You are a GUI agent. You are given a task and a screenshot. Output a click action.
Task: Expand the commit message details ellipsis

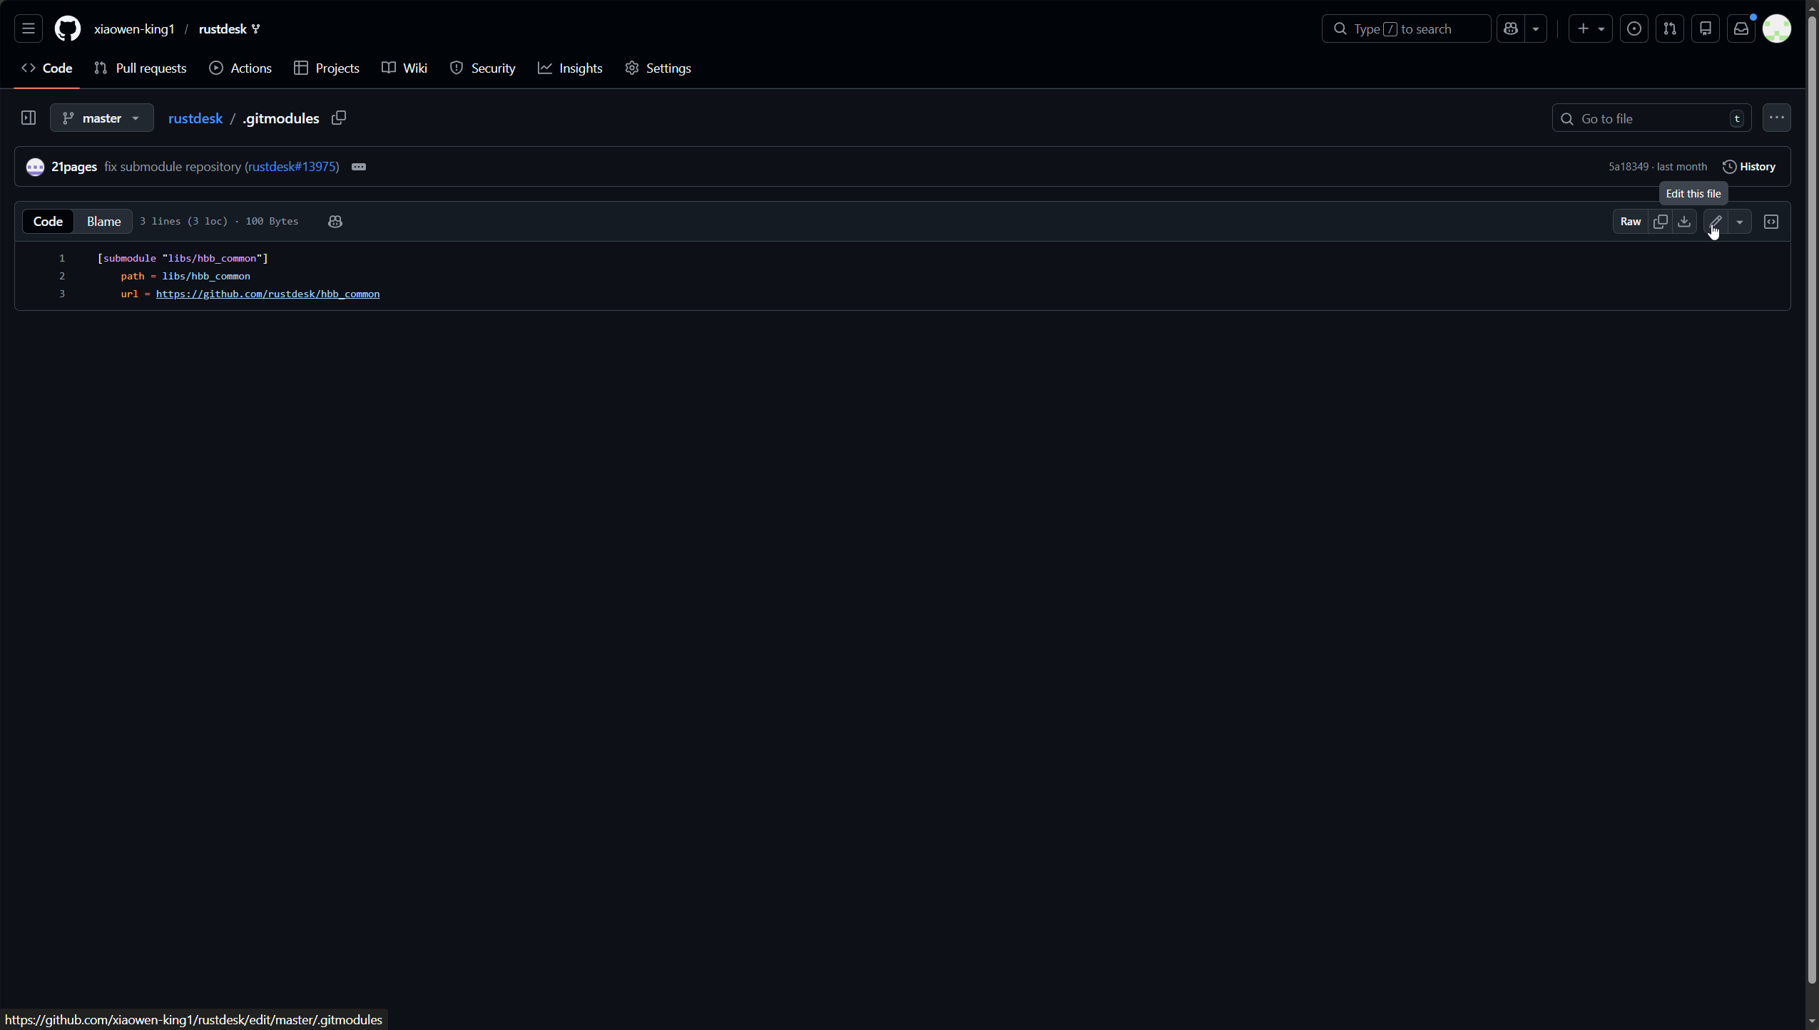(x=359, y=167)
